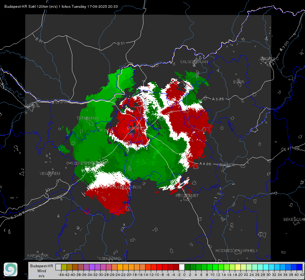This screenshot has width=305, height=280.
Task: Click the legend value label -64
Action: [61, 275]
